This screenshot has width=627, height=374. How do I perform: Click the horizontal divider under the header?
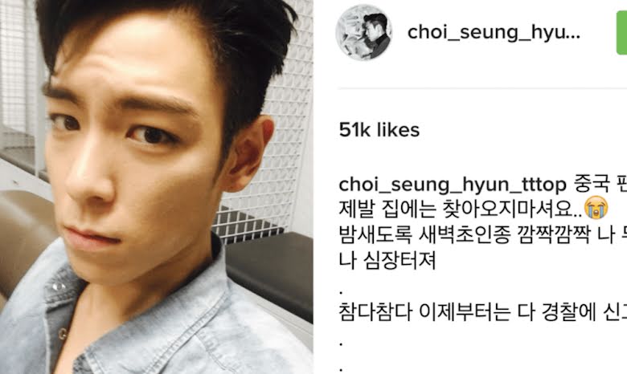482,88
